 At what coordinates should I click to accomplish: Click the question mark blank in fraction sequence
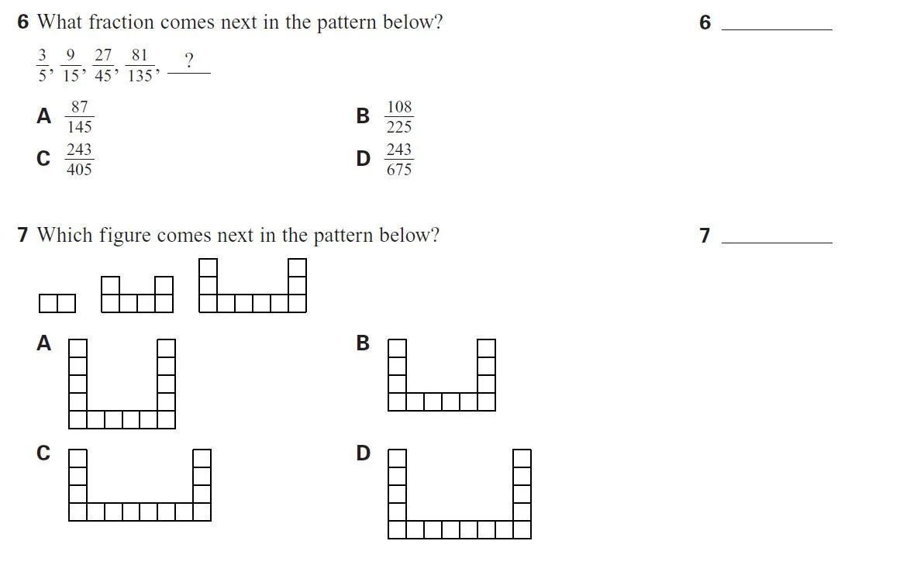coord(189,63)
